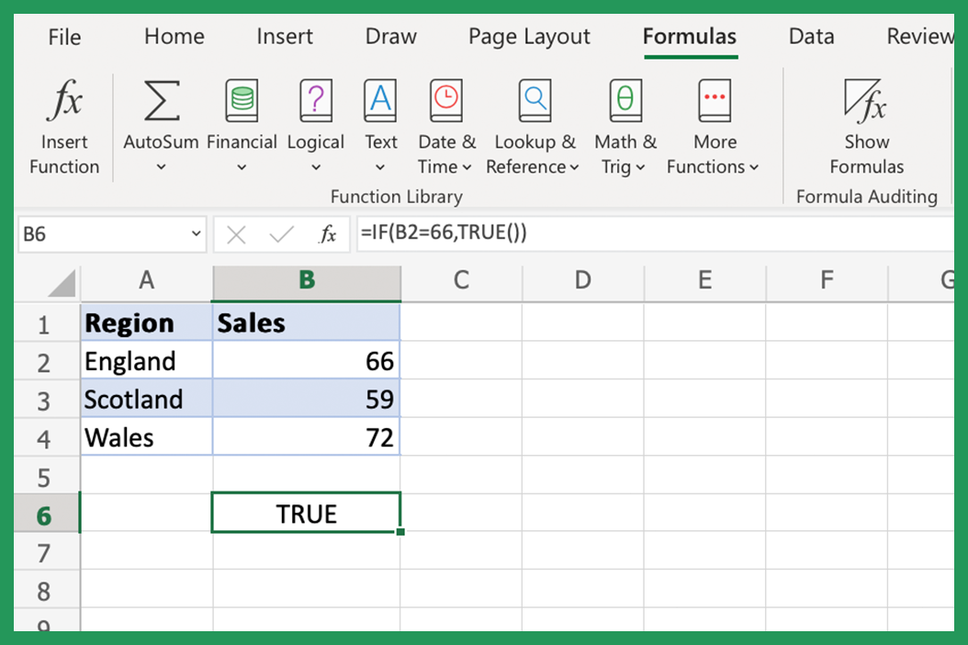Click the Date & Time clock icon

[x=446, y=101]
